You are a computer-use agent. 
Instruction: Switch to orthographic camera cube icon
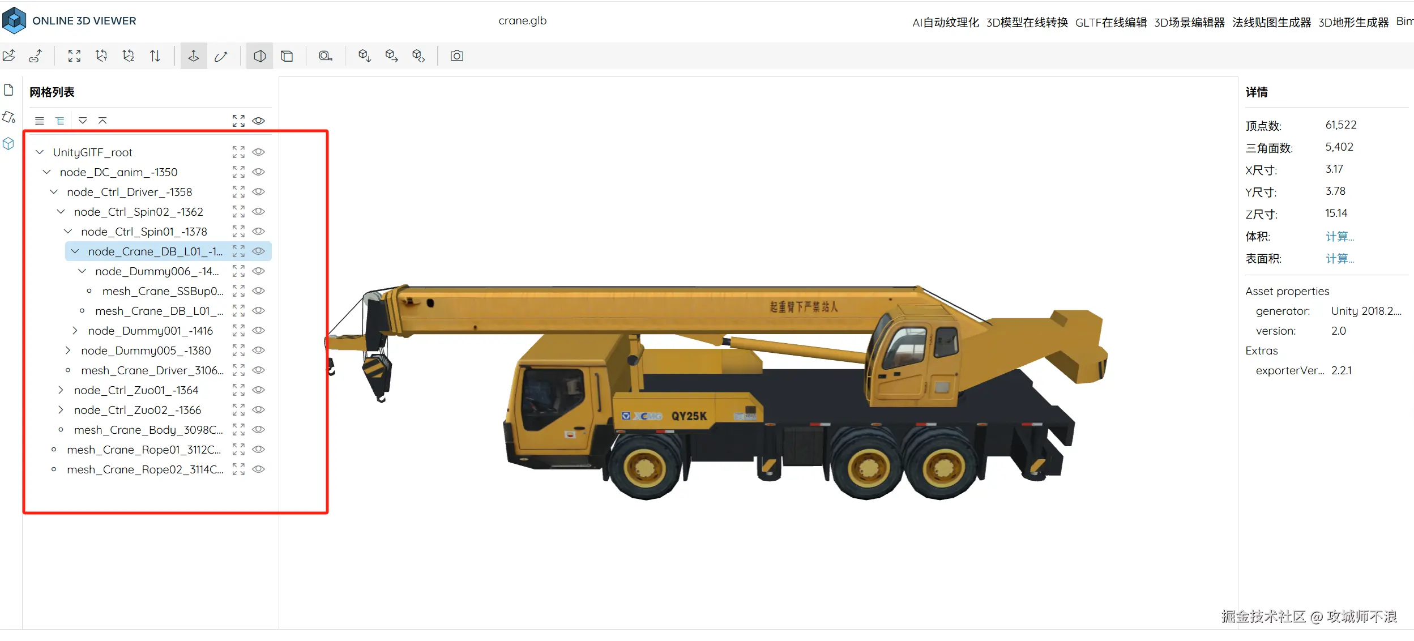287,55
